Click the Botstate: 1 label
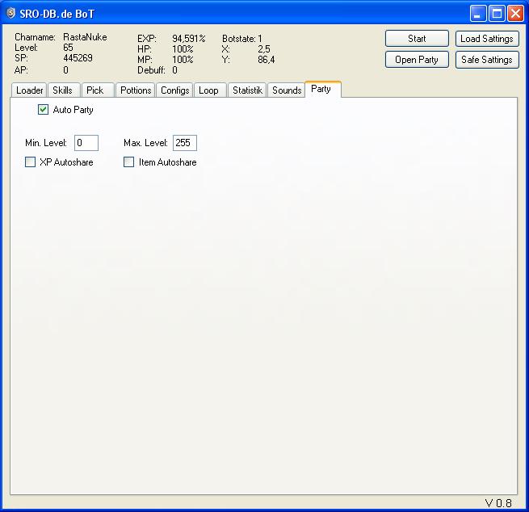529x512 pixels. pos(242,39)
